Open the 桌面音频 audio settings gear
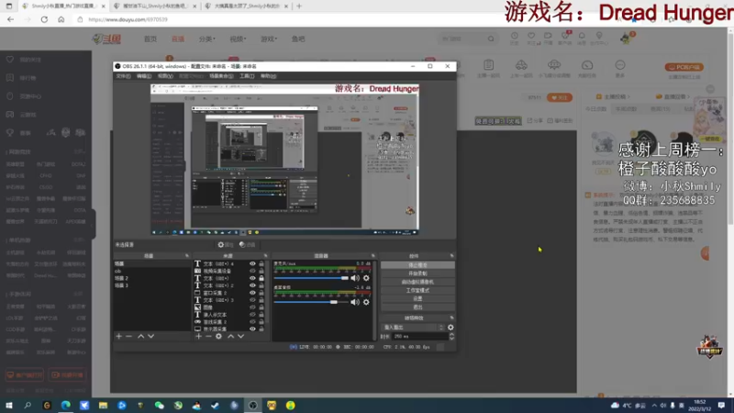Screen dimensions: 734x413 click(x=366, y=302)
